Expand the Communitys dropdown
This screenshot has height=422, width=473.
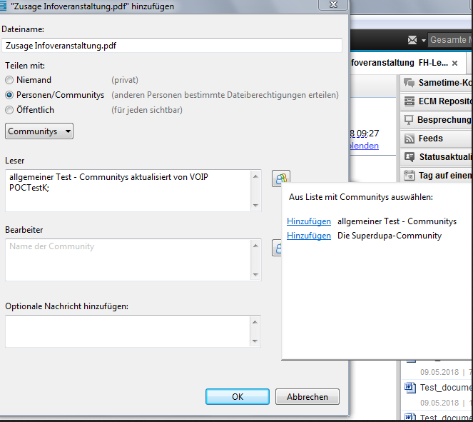(39, 131)
